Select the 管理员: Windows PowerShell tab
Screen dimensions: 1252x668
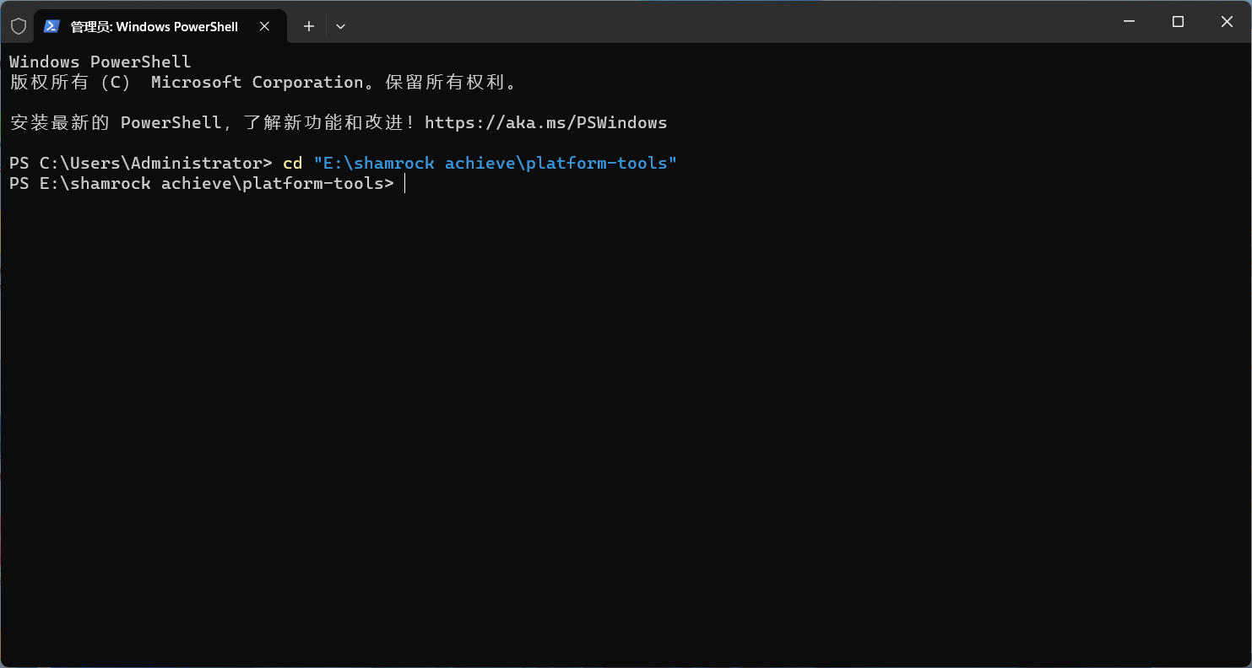(154, 27)
